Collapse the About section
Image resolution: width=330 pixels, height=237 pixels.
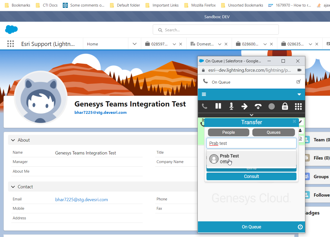pyautogui.click(x=13, y=140)
